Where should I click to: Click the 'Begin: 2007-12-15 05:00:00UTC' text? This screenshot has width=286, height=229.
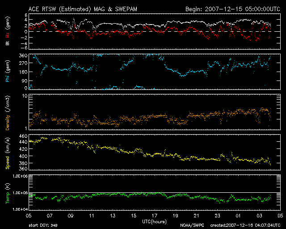coord(233,9)
